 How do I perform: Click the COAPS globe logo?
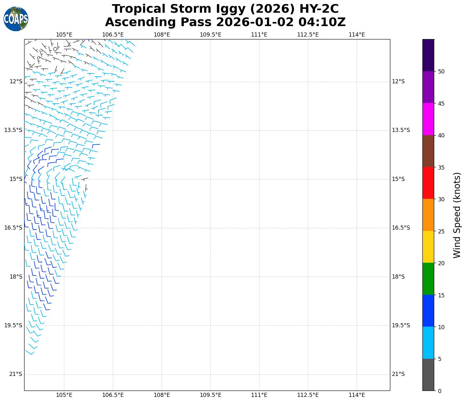[x=16, y=19]
